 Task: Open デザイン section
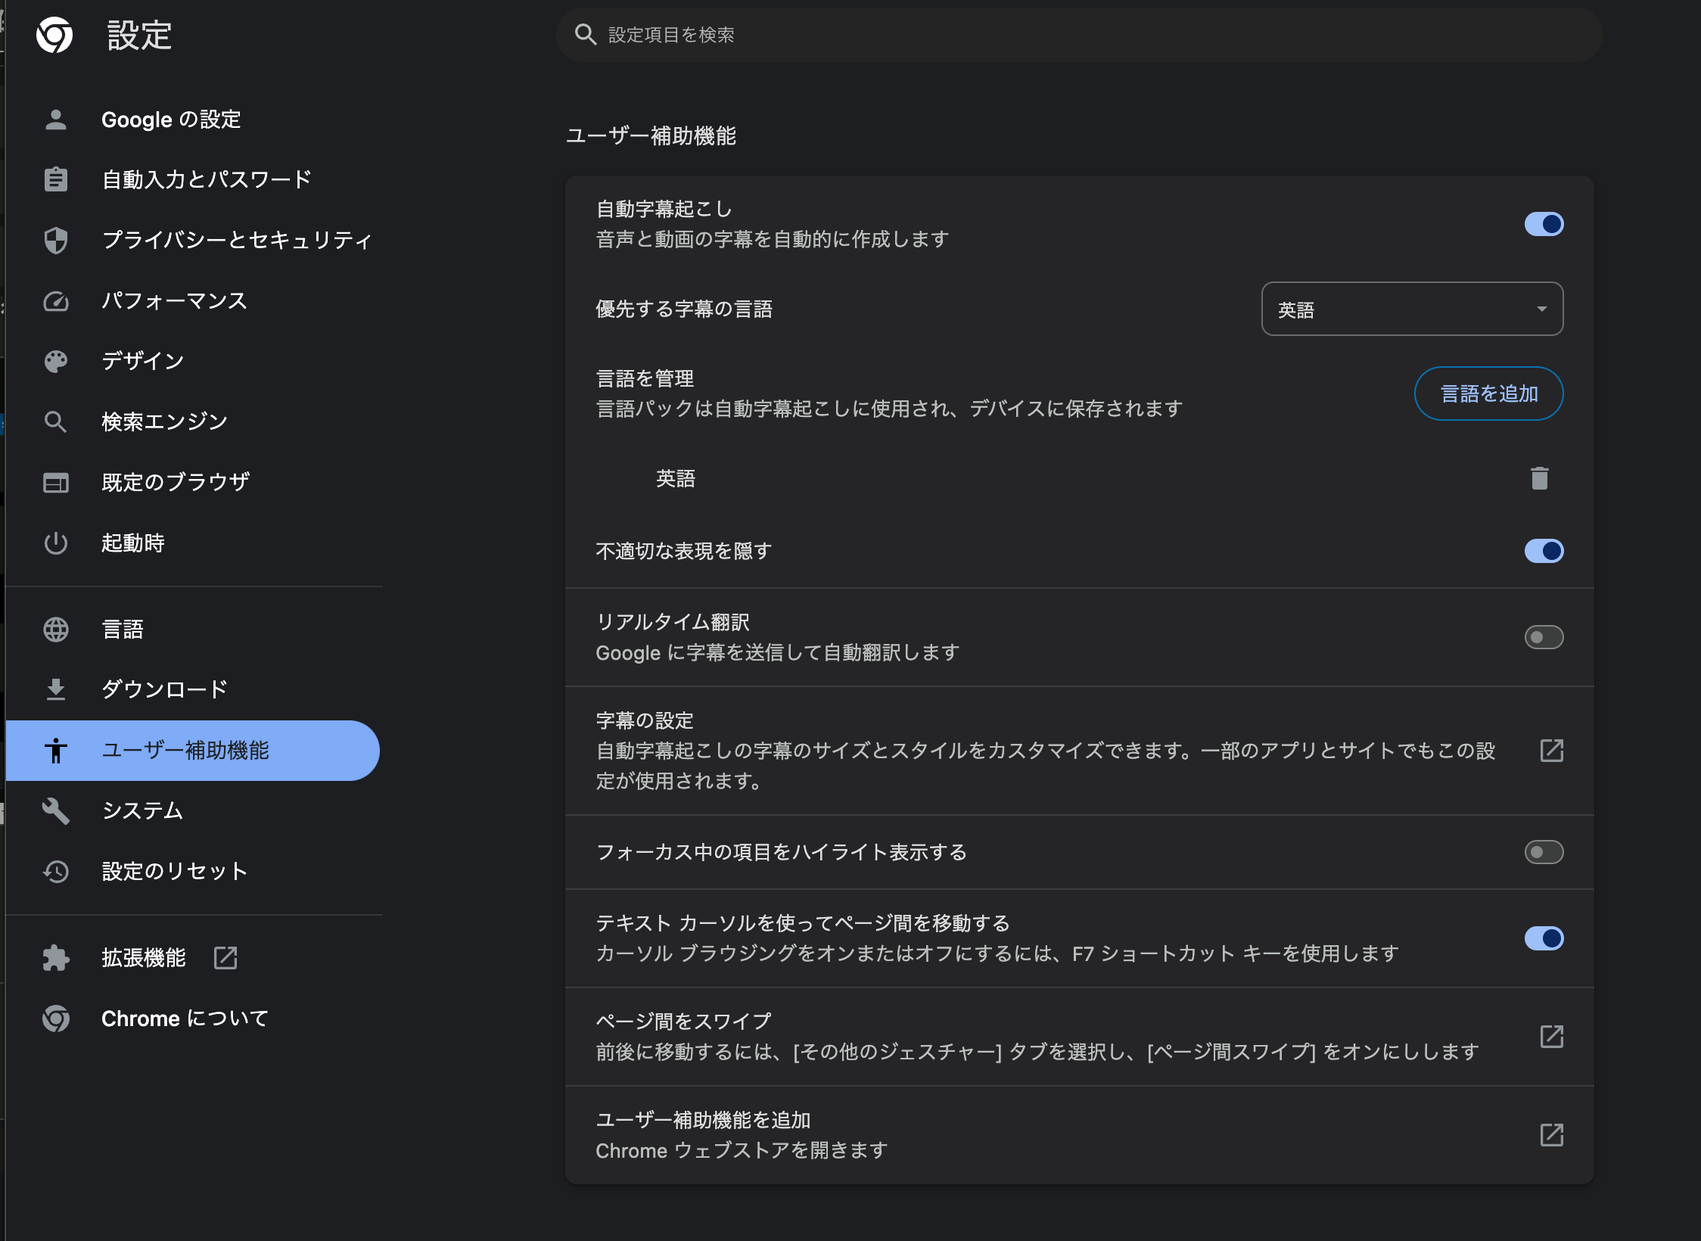[193, 361]
